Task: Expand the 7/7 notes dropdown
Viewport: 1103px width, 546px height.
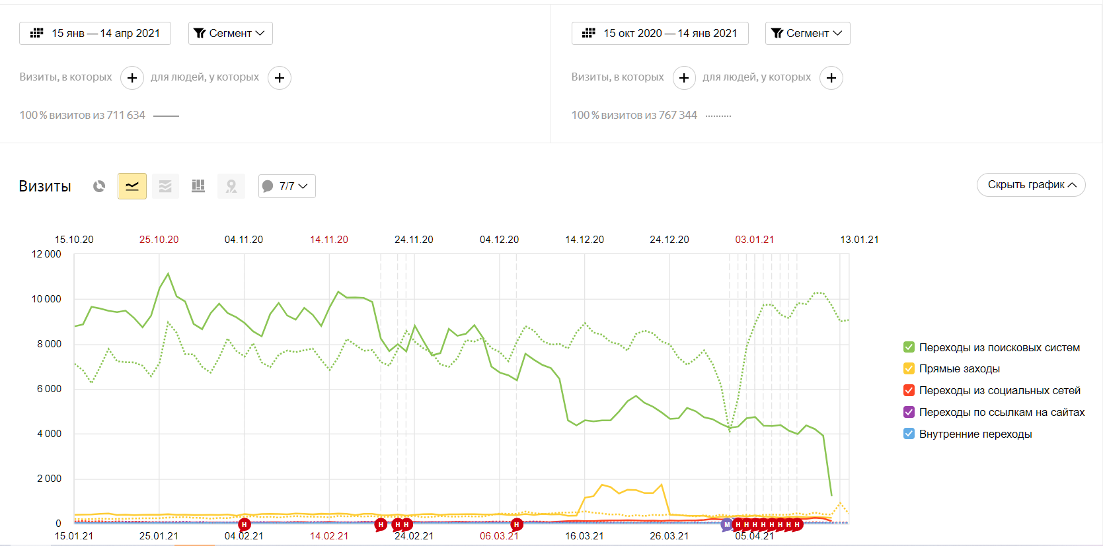Action: click(287, 186)
